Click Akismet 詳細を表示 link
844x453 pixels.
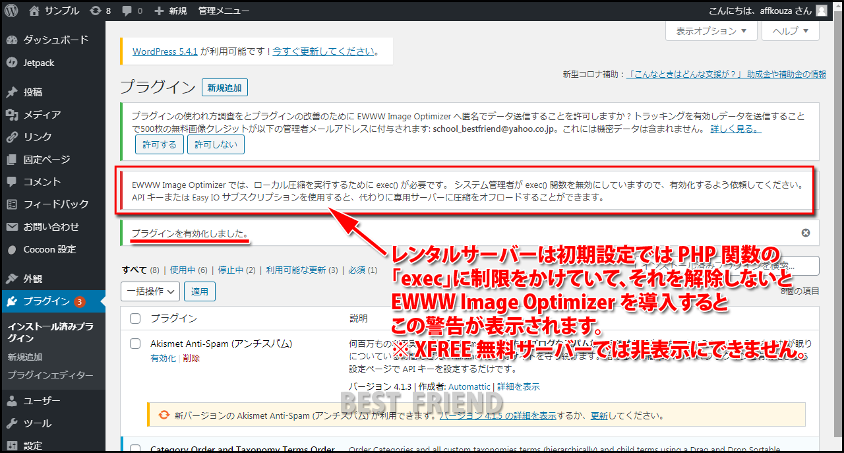[x=519, y=386]
